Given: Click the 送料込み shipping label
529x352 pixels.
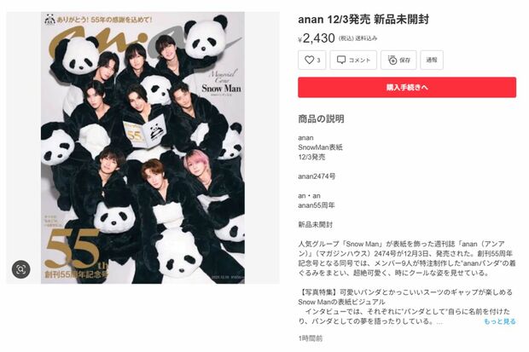Looking at the screenshot, I should (366, 38).
